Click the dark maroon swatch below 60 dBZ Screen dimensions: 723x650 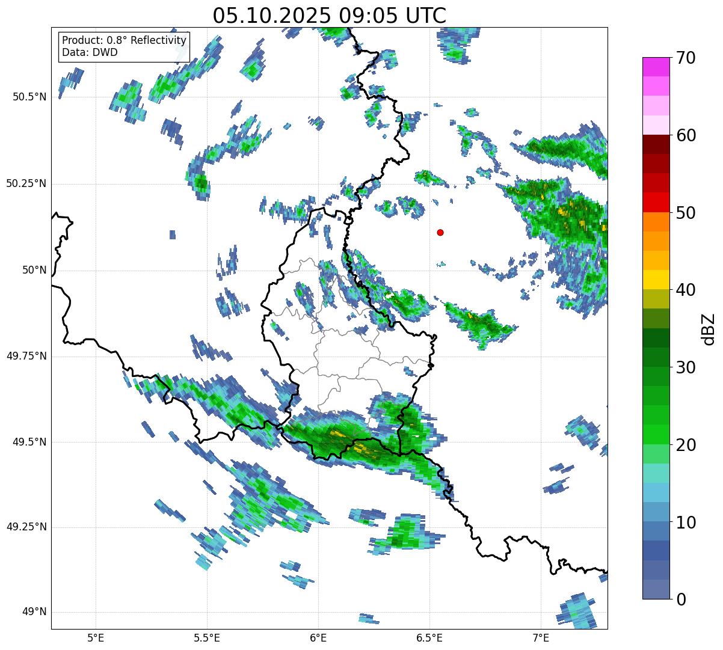[656, 144]
